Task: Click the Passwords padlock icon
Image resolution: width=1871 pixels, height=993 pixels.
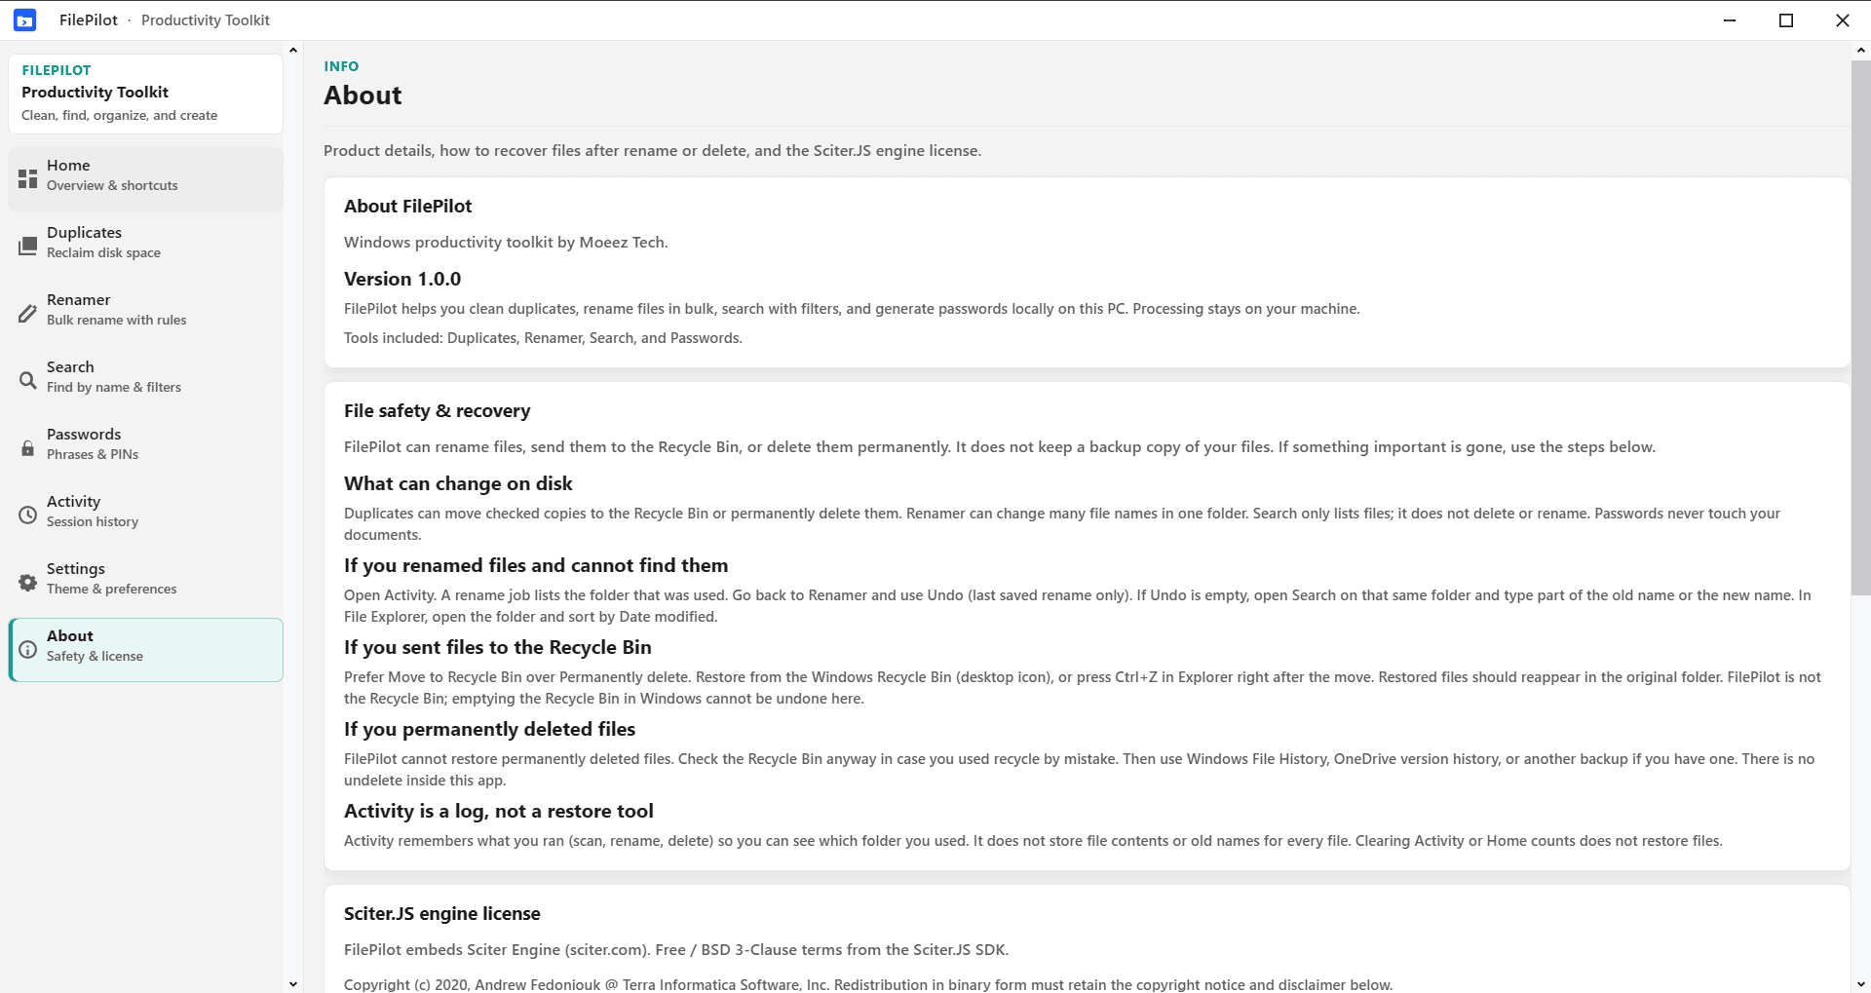Action: click(x=27, y=448)
